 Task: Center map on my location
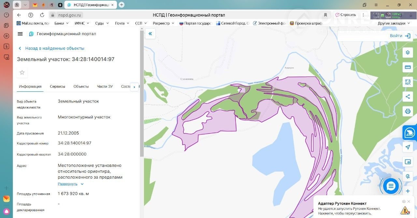click(x=408, y=147)
